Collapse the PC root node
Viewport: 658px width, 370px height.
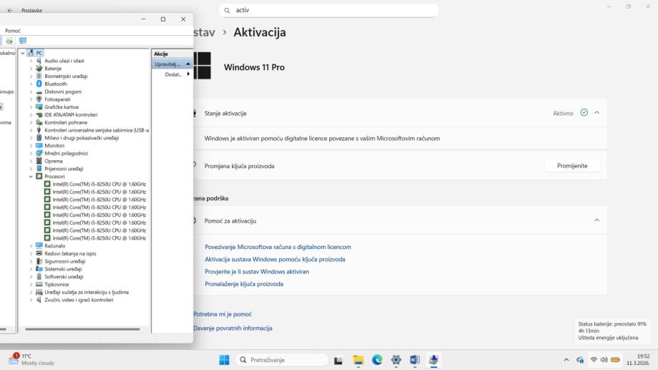[23, 53]
